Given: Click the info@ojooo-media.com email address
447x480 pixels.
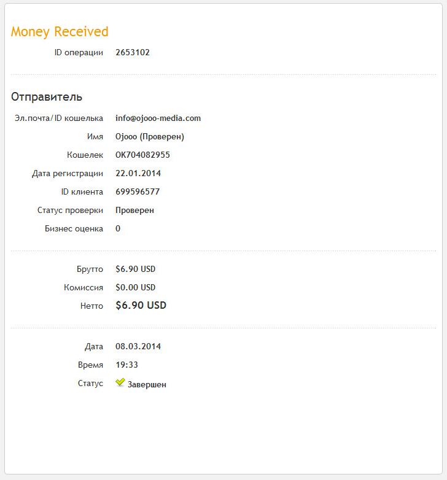Looking at the screenshot, I should click(x=158, y=118).
